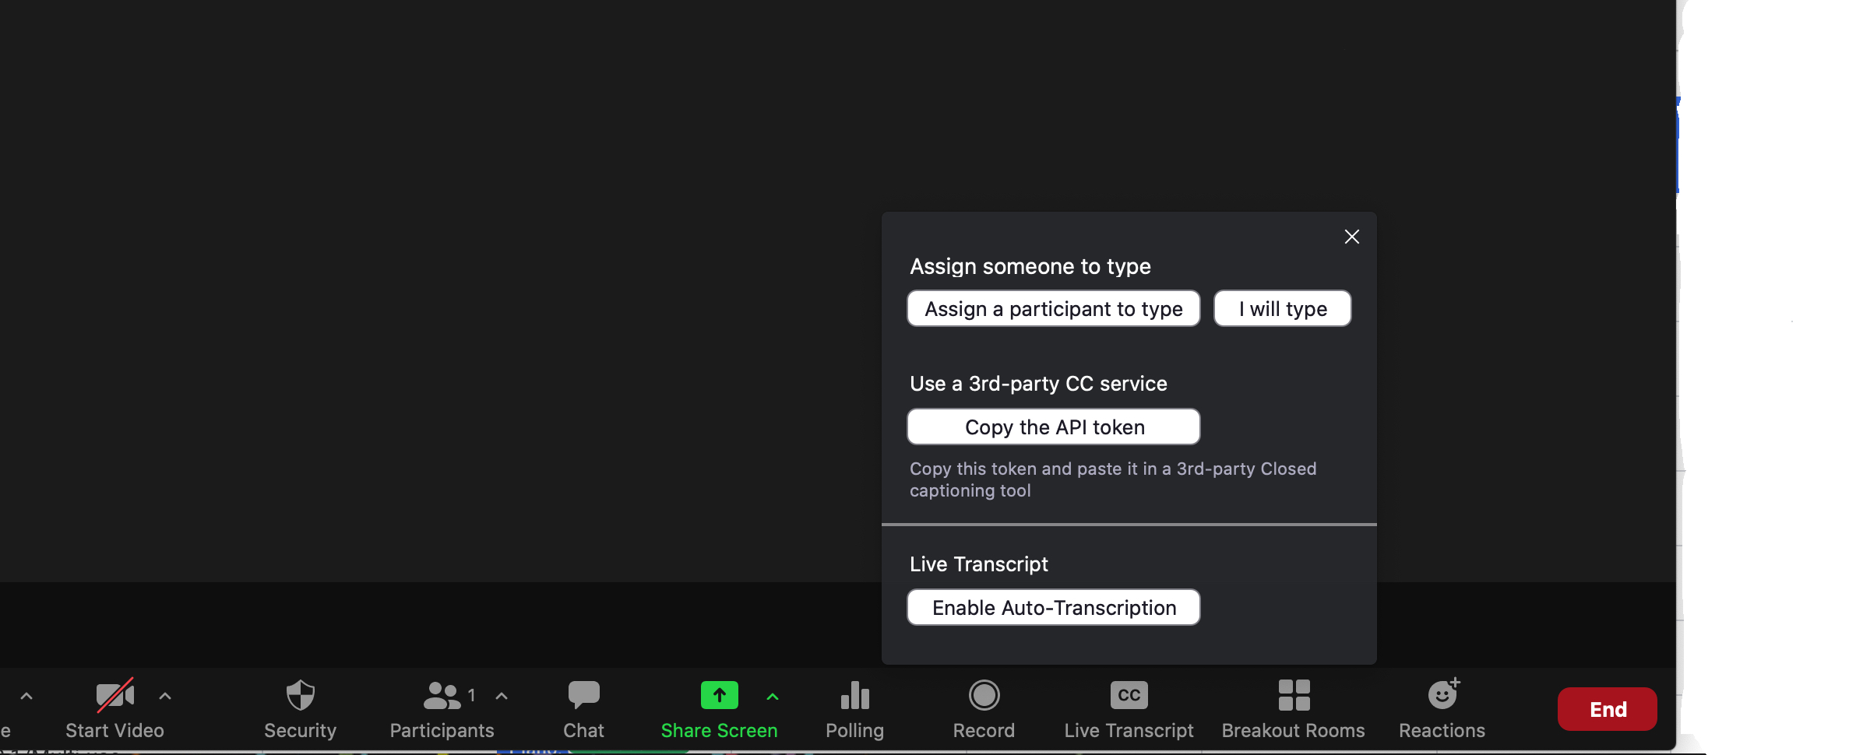The width and height of the screenshot is (1849, 755).
Task: Open the Security shield icon
Action: [300, 695]
